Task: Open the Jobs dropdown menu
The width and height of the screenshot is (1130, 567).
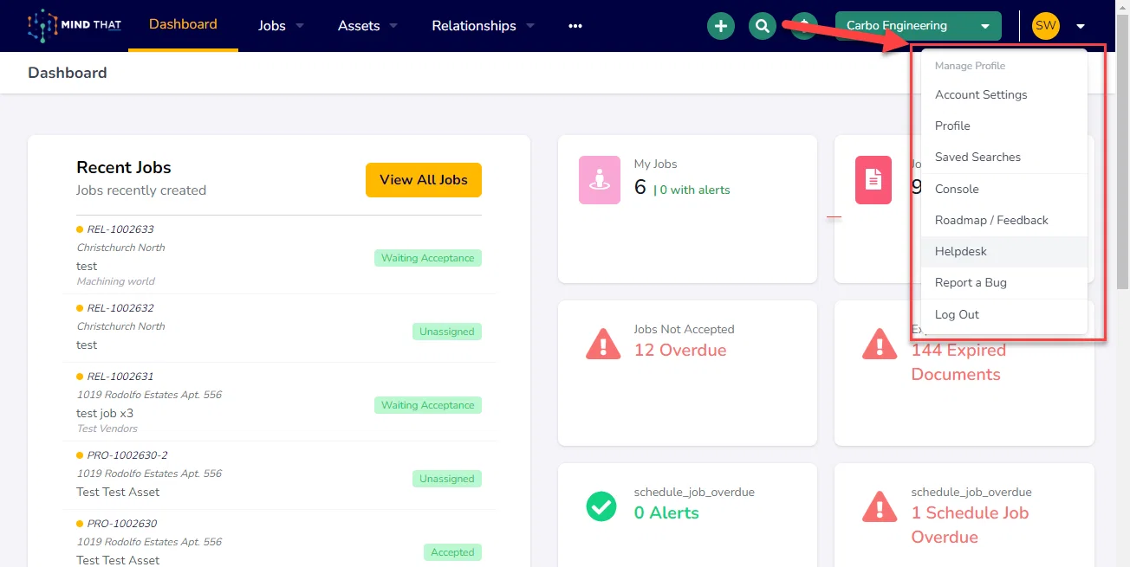Action: [x=282, y=26]
